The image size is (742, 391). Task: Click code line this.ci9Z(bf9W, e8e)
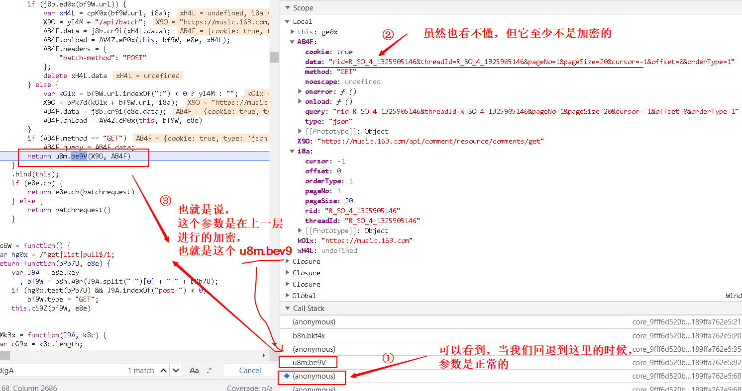tap(51, 308)
